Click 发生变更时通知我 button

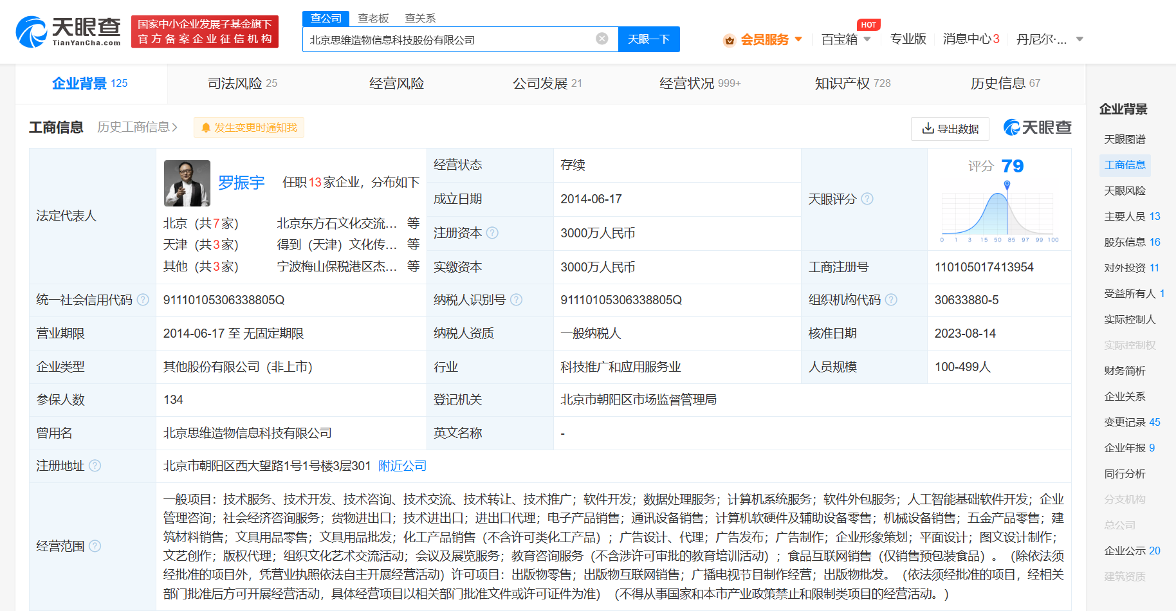coord(249,127)
